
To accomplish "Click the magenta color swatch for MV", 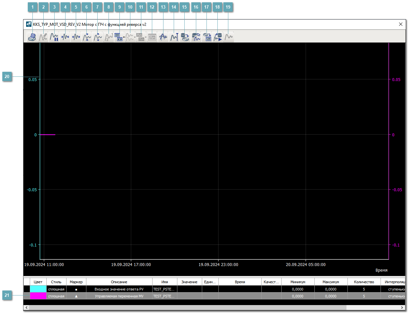I will (x=38, y=296).
